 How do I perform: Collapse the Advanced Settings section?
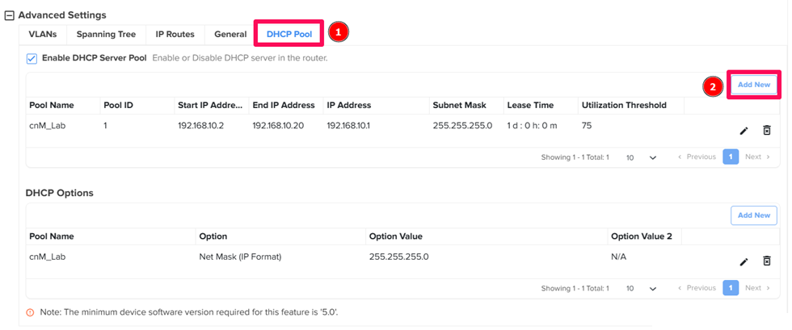coord(10,15)
